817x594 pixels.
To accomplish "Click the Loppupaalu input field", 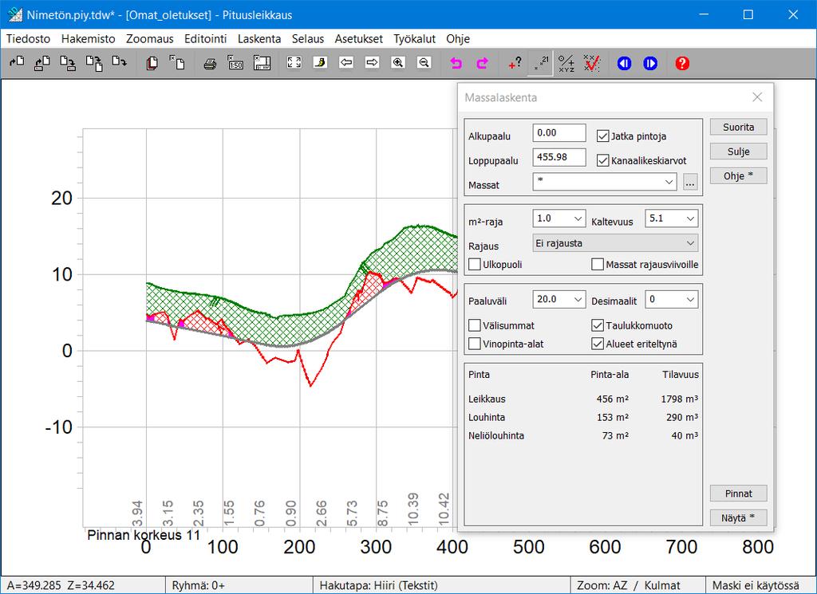I will click(x=559, y=157).
